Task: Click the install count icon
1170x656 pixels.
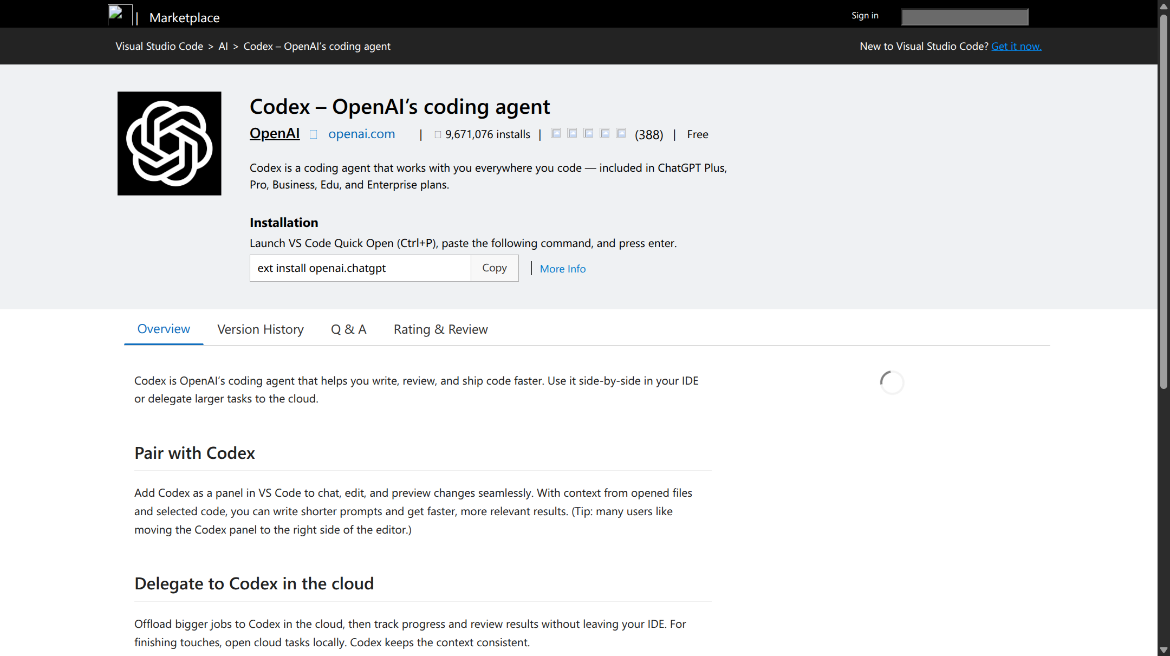Action: [438, 134]
